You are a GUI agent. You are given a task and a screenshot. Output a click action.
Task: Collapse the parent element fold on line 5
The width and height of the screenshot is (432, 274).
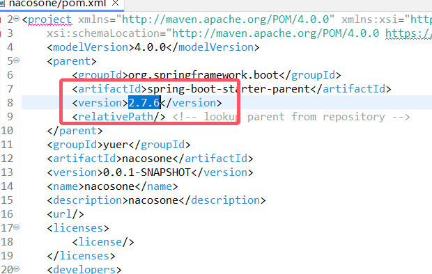pyautogui.click(x=17, y=60)
